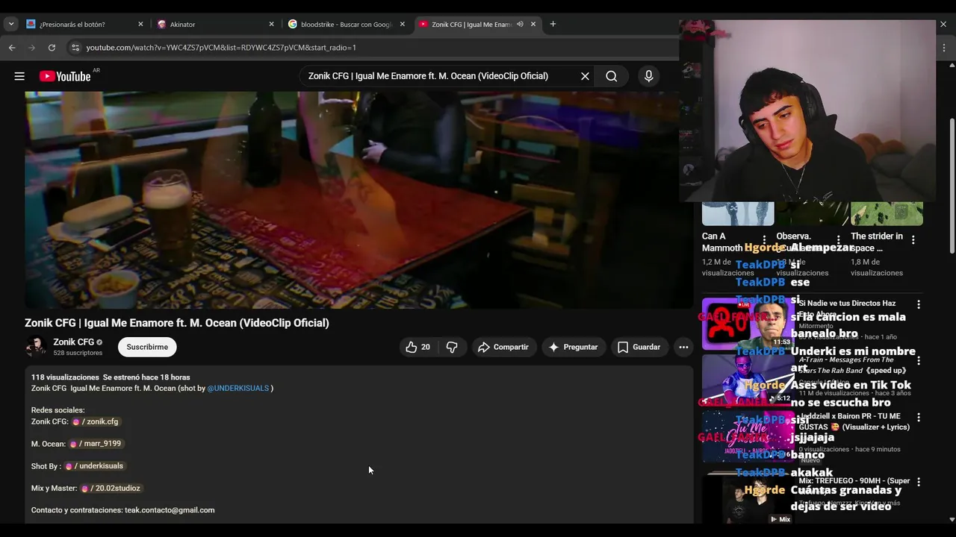Click the teak.contacto@gmail.com contact text

click(x=170, y=510)
